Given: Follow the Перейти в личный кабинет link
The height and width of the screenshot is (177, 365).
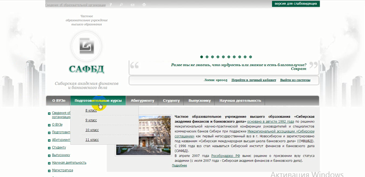Looking at the screenshot, I should 253,80.
